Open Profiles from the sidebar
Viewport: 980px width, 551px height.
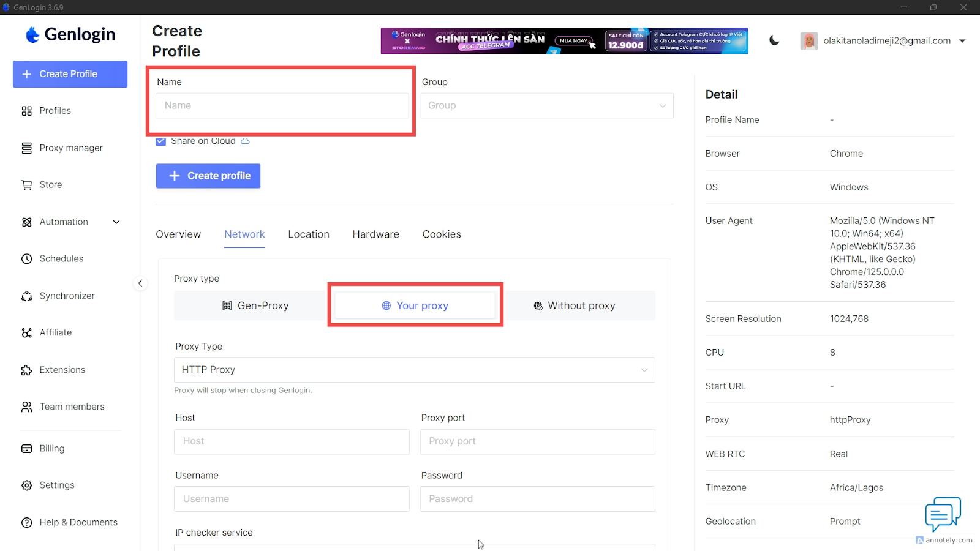coord(55,111)
